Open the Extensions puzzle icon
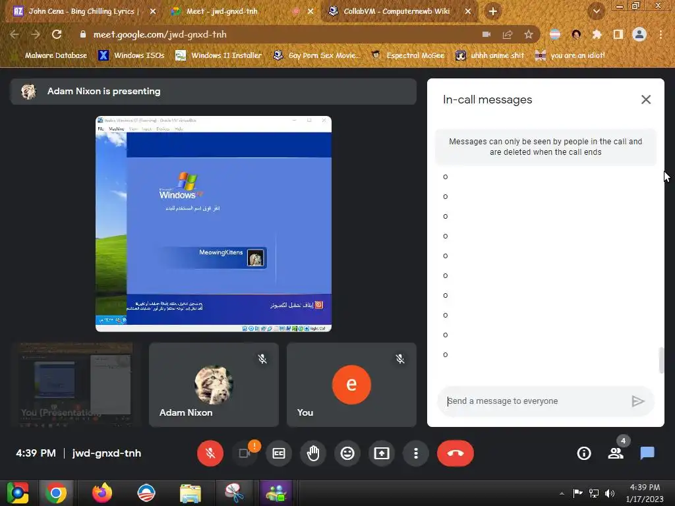This screenshot has width=675, height=506. coord(597,34)
